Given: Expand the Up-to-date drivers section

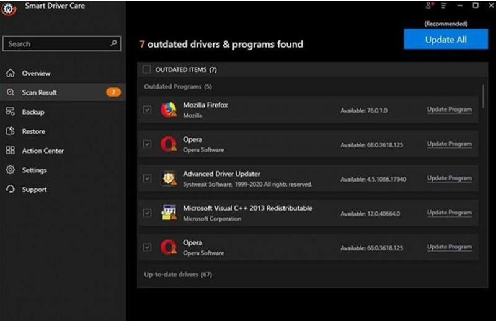Looking at the screenshot, I should [x=178, y=274].
